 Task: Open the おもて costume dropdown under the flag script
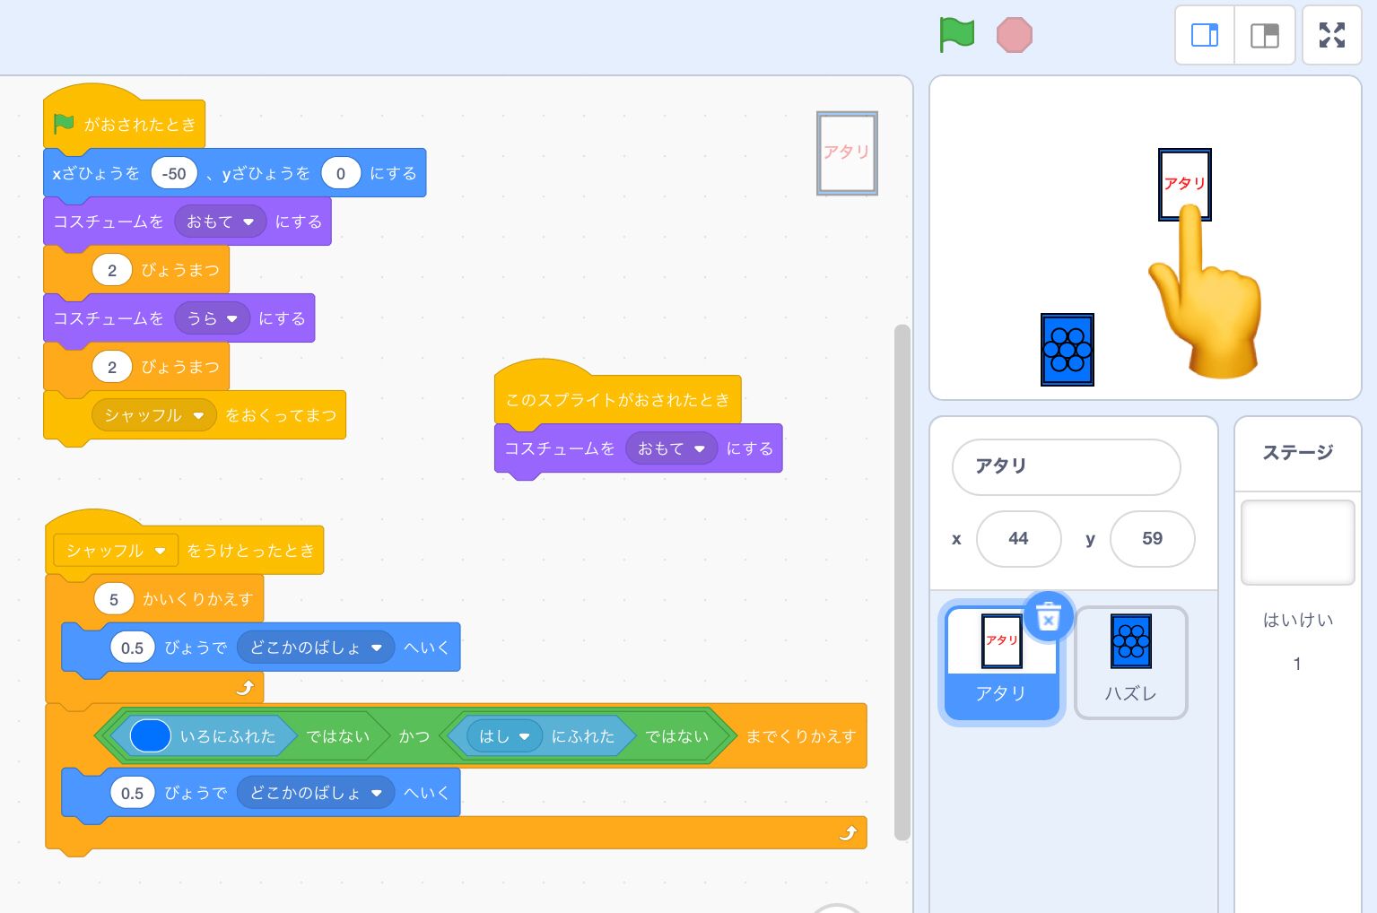tap(221, 222)
